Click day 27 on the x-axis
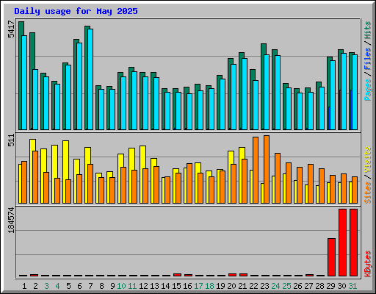 click(308, 286)
